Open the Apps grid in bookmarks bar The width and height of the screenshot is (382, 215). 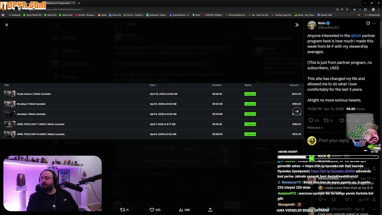tap(3, 15)
